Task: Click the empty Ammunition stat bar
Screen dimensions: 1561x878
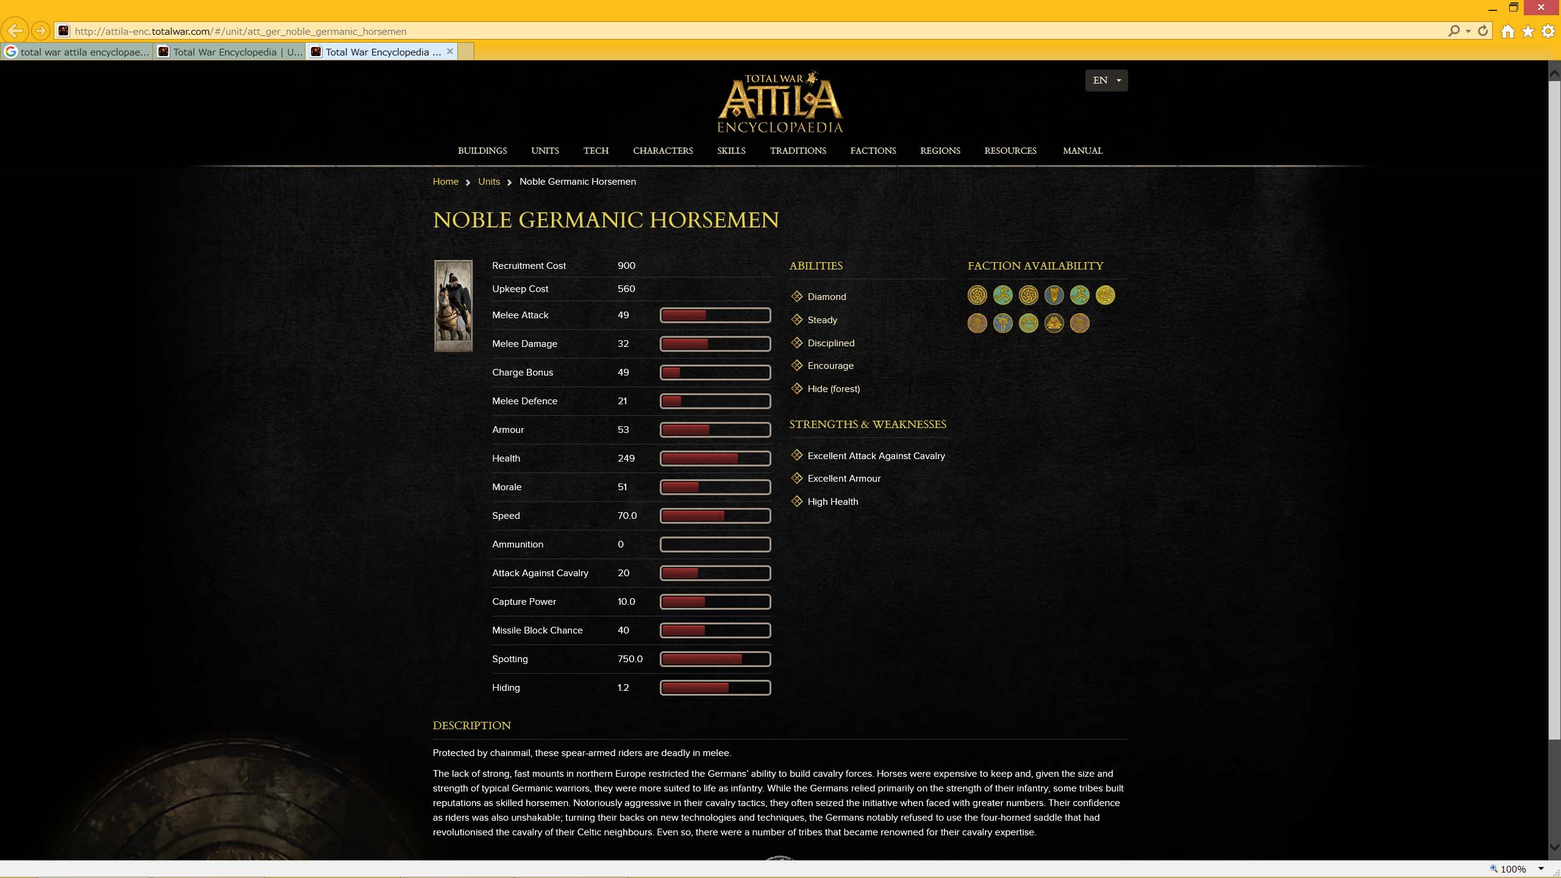Action: (715, 544)
